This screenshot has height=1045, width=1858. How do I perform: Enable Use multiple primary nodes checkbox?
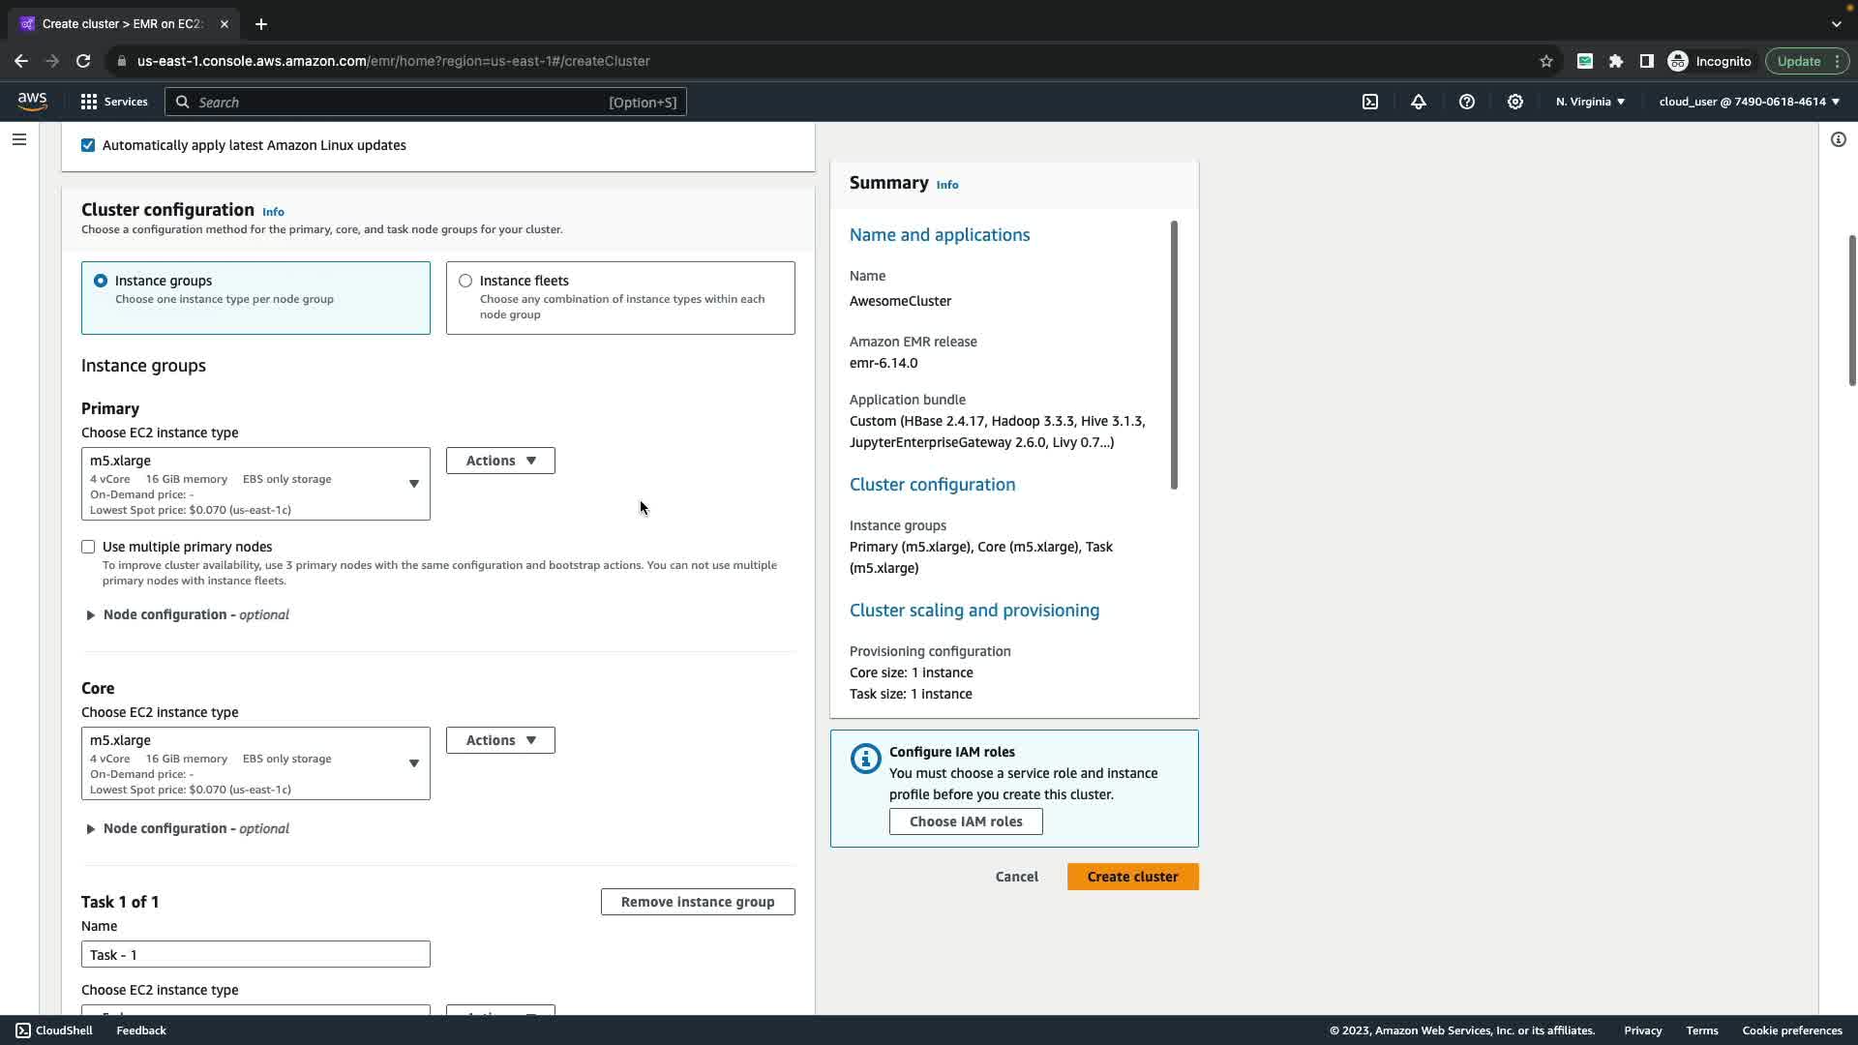tap(88, 547)
